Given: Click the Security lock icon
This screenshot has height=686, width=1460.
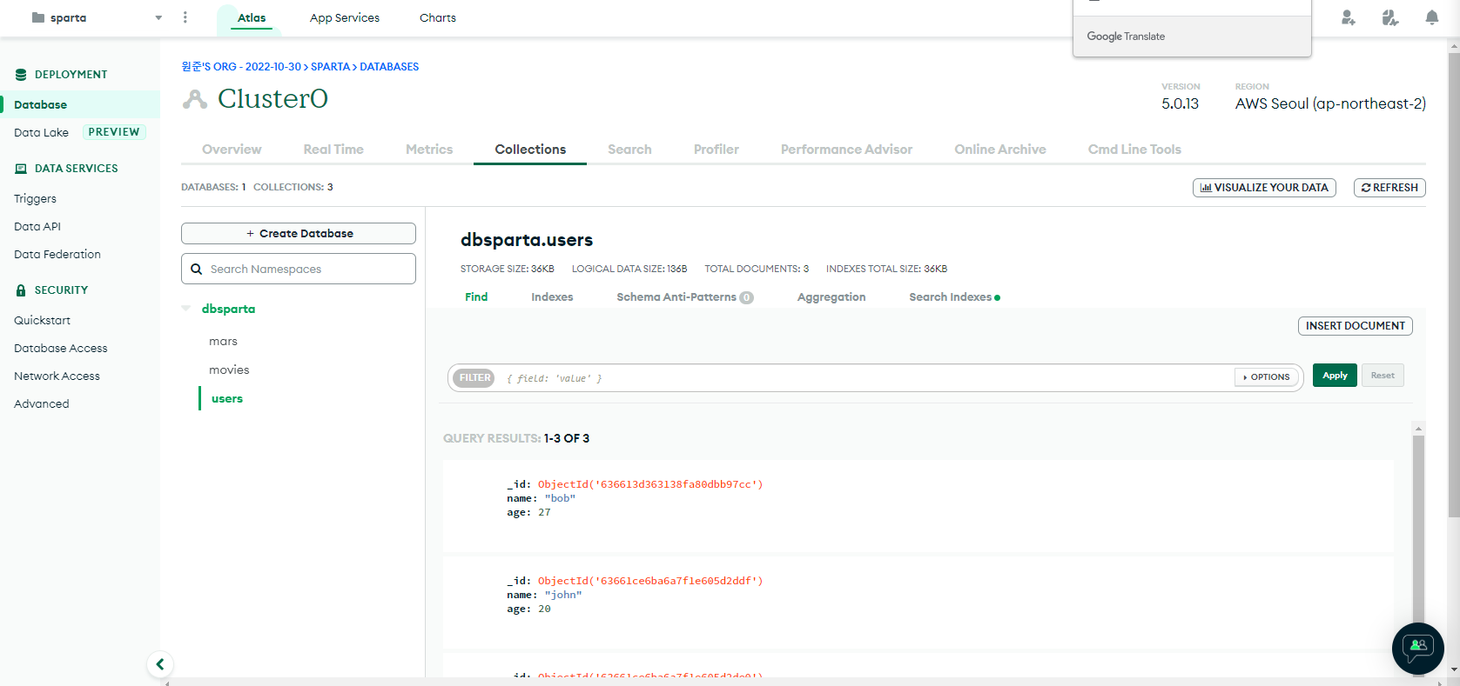Looking at the screenshot, I should coord(21,290).
